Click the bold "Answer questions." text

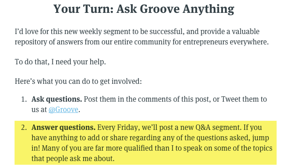pyautogui.click(x=64, y=126)
